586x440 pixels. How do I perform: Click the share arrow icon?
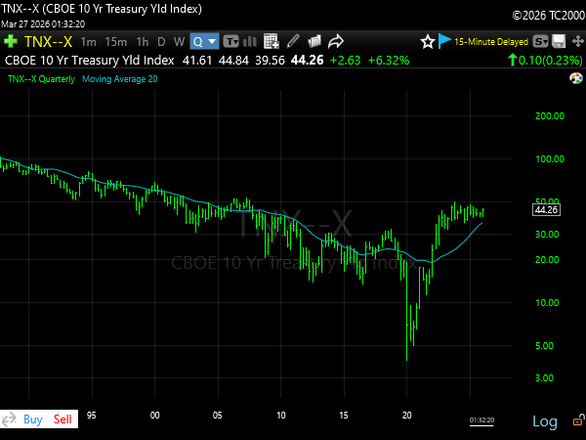pyautogui.click(x=336, y=41)
